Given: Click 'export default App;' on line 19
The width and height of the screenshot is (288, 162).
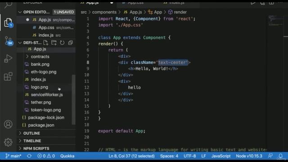Looking at the screenshot, I should [121, 131].
